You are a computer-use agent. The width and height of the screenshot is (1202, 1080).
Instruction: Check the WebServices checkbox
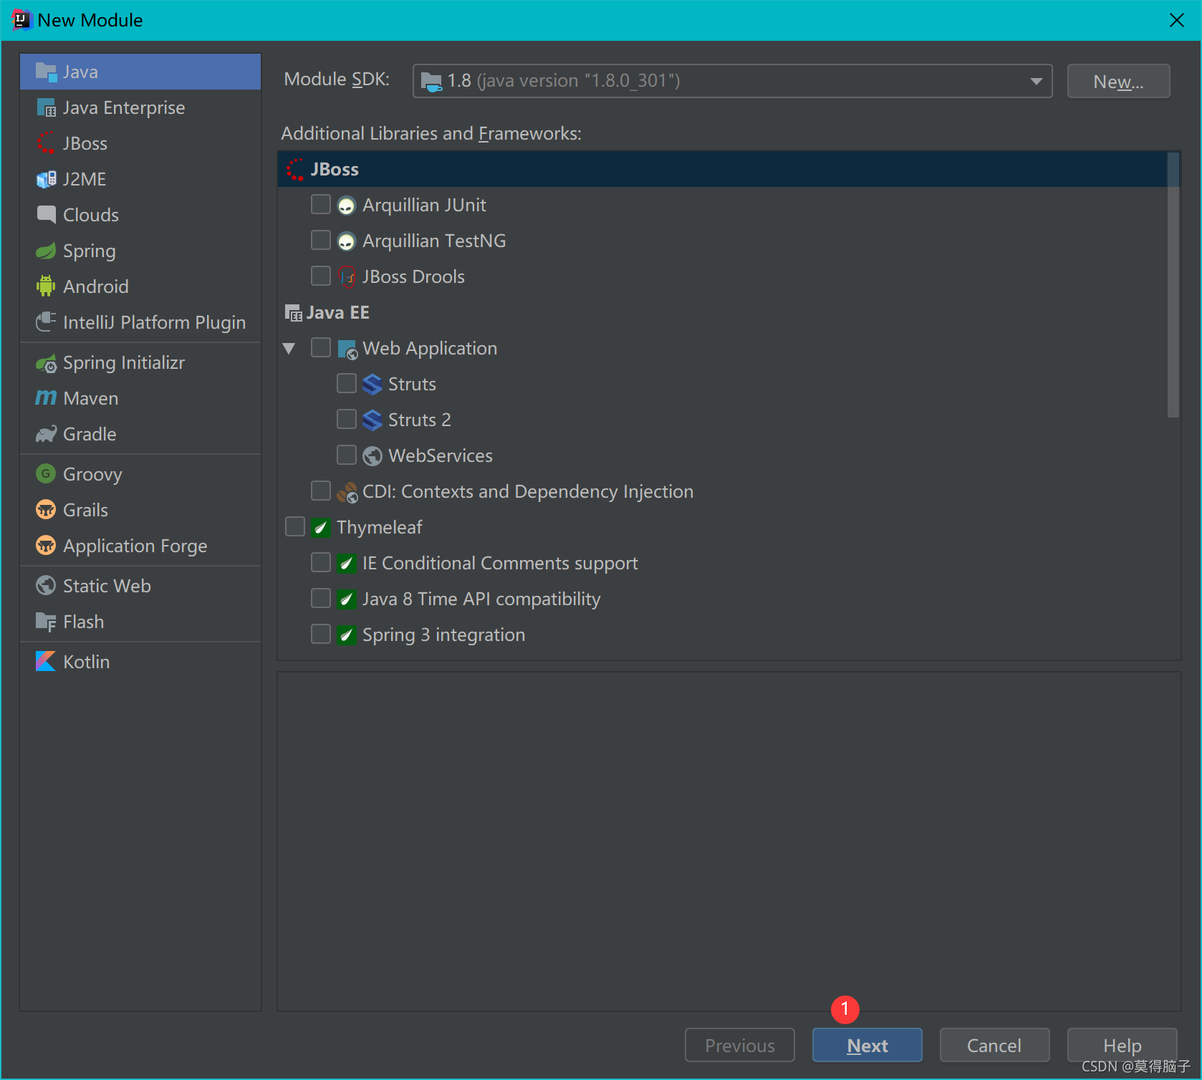tap(347, 455)
